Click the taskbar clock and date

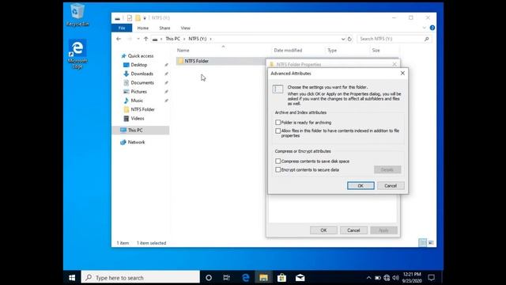(412, 278)
